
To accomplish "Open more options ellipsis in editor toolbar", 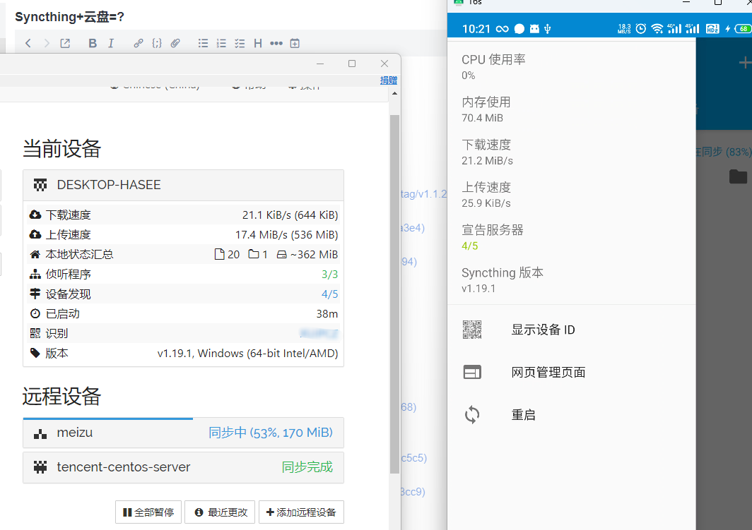I will pos(276,44).
